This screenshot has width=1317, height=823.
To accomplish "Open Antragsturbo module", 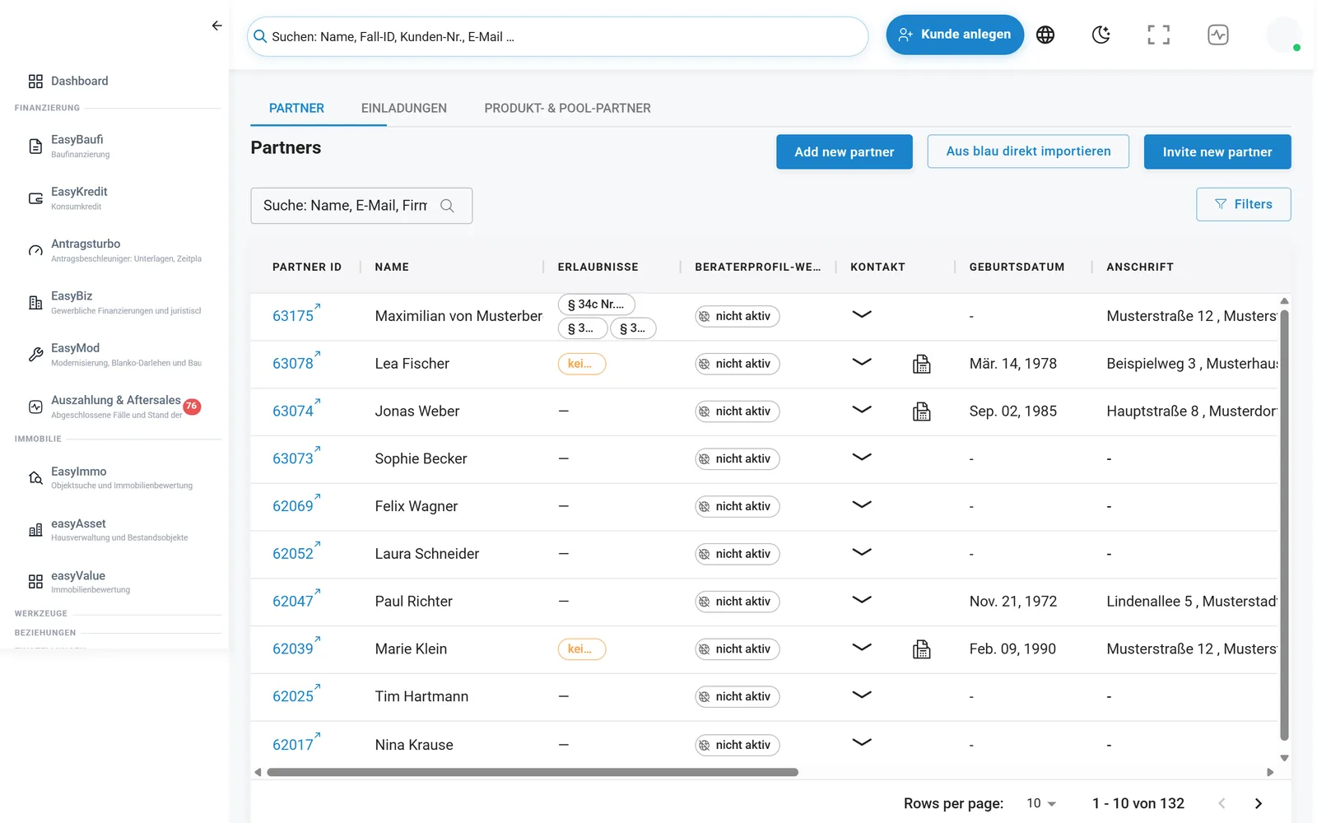I will click(115, 250).
